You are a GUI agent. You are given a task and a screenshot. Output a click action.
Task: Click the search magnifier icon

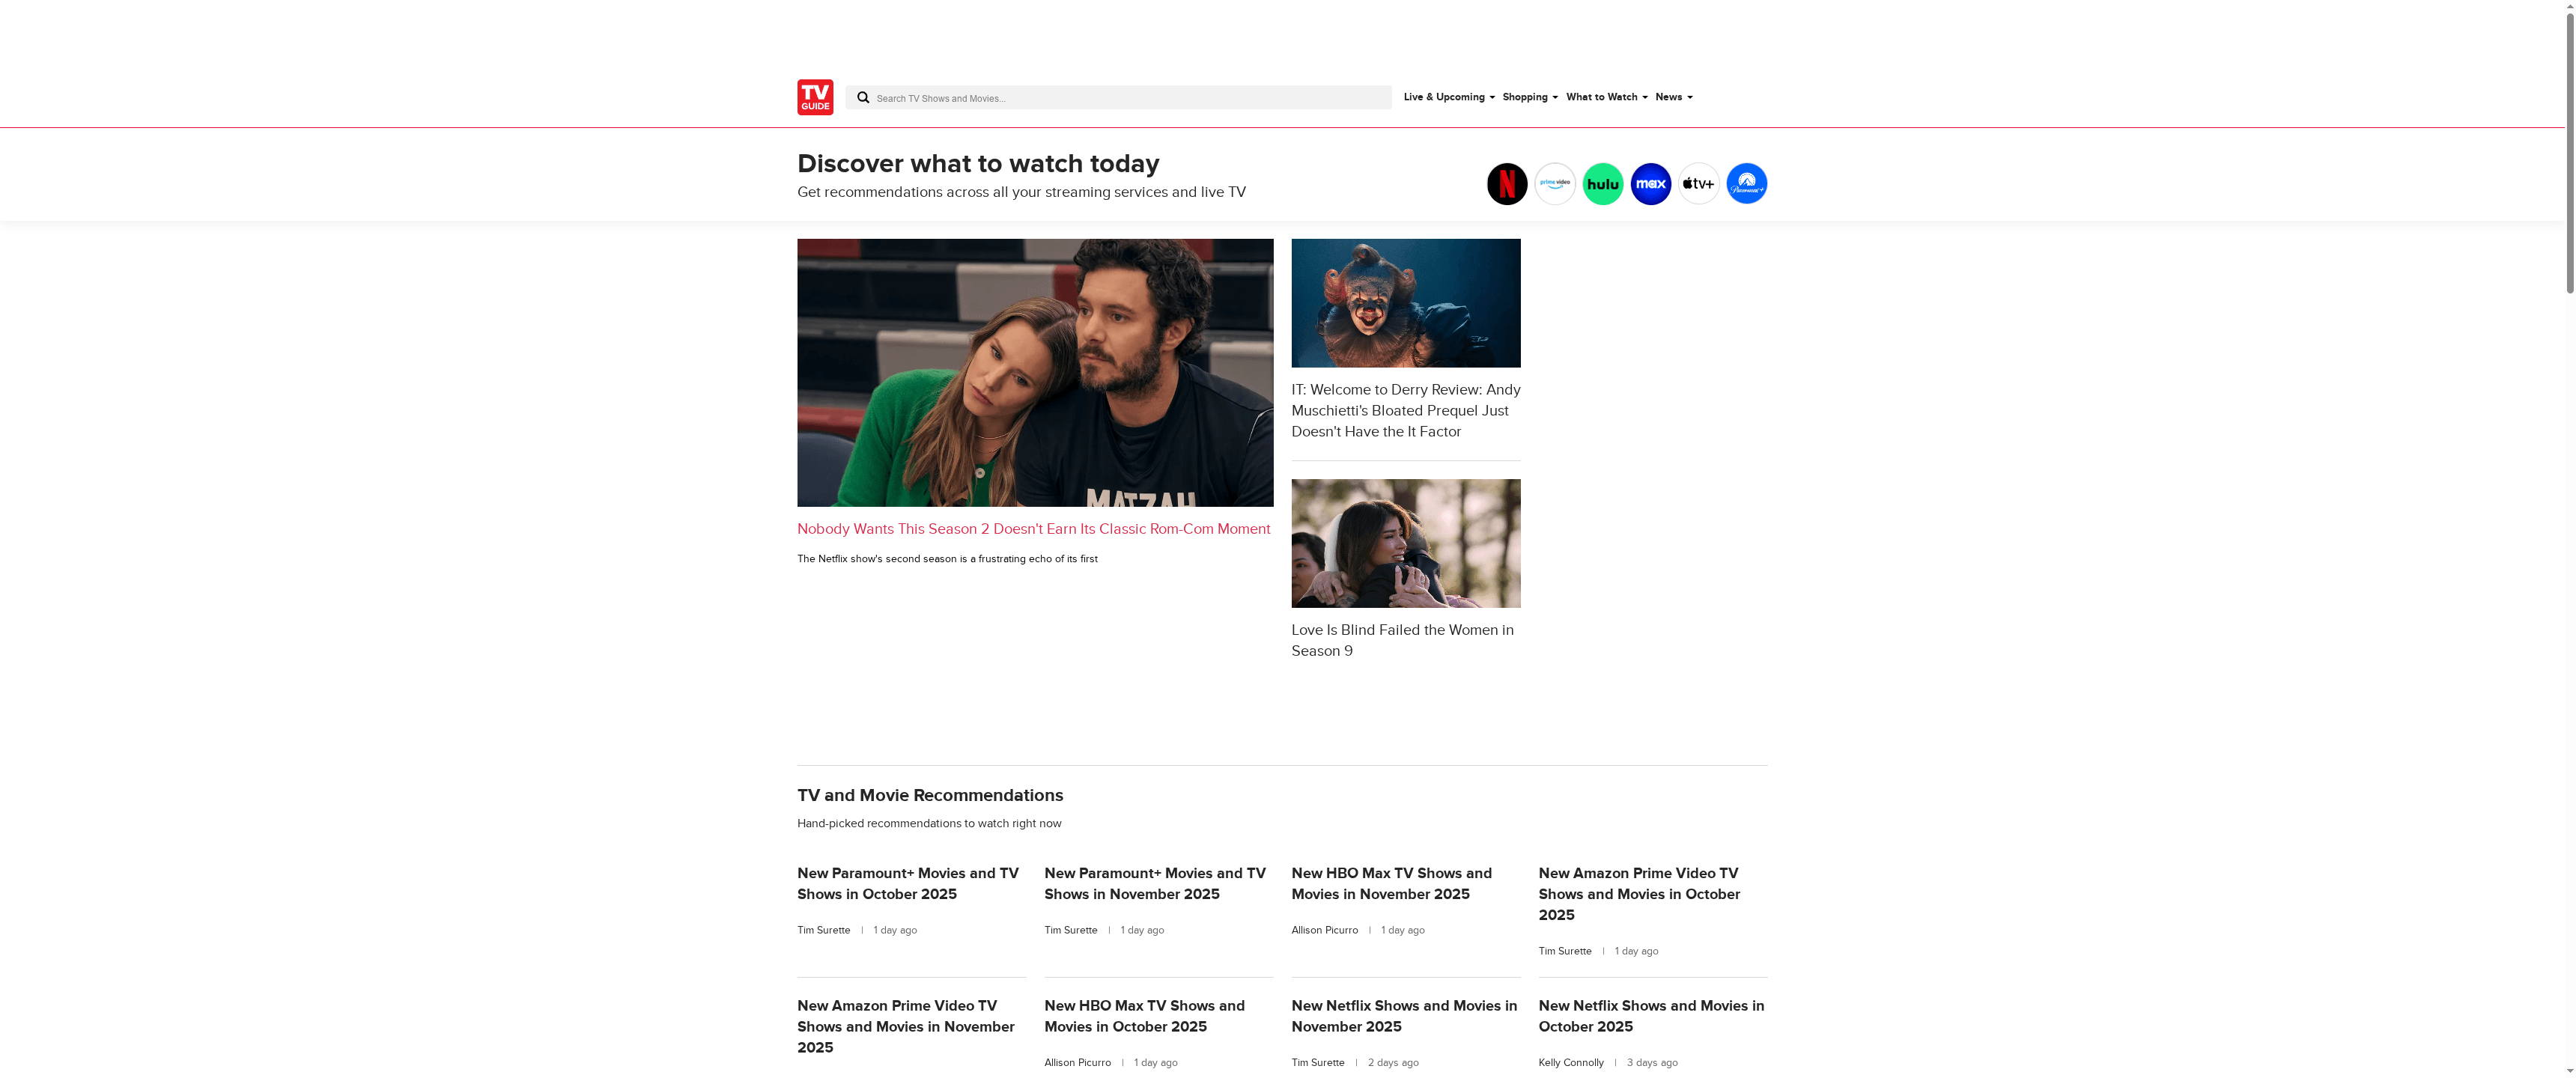pyautogui.click(x=863, y=97)
